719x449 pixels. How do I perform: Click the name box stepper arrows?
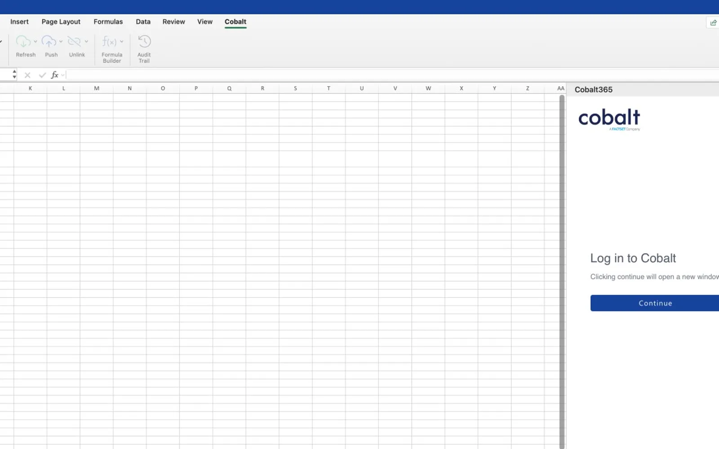pyautogui.click(x=14, y=75)
